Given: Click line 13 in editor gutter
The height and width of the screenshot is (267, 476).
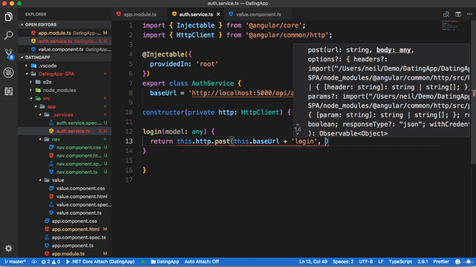Looking at the screenshot, I should tap(129, 141).
